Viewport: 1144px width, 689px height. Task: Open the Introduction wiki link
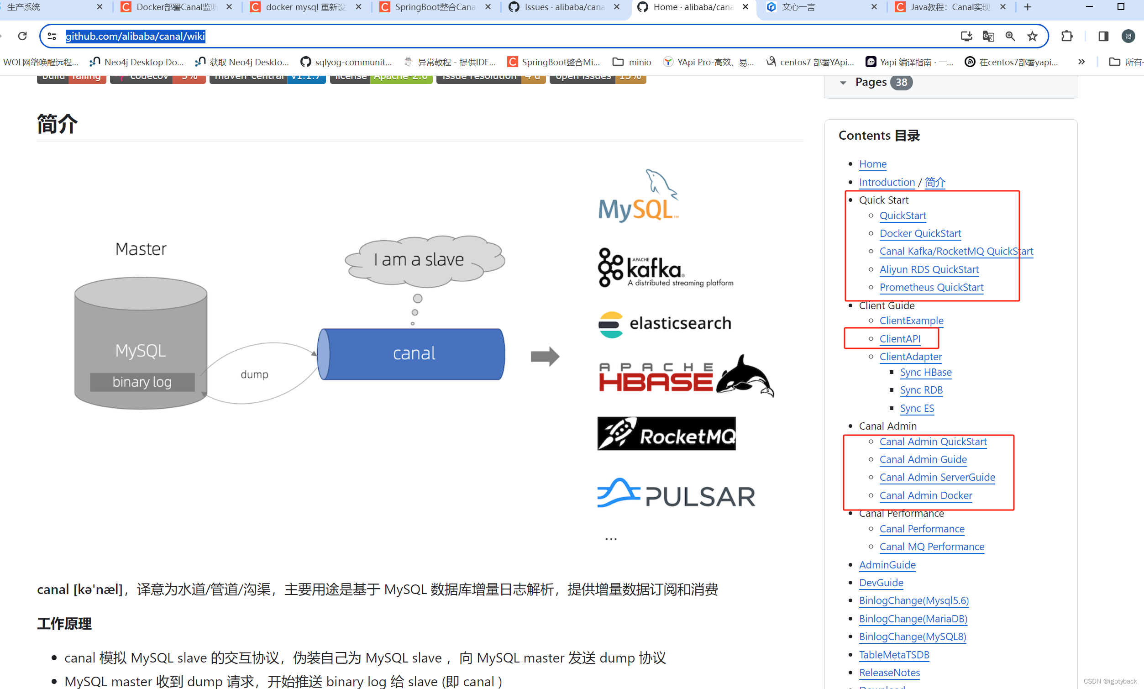[887, 182]
